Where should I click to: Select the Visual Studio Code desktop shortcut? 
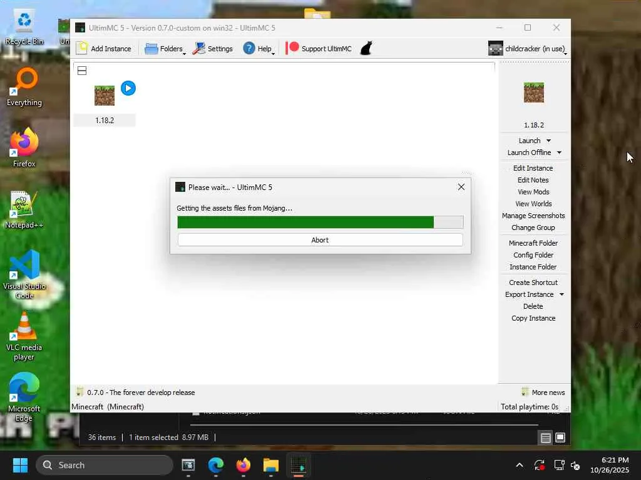coord(24,275)
